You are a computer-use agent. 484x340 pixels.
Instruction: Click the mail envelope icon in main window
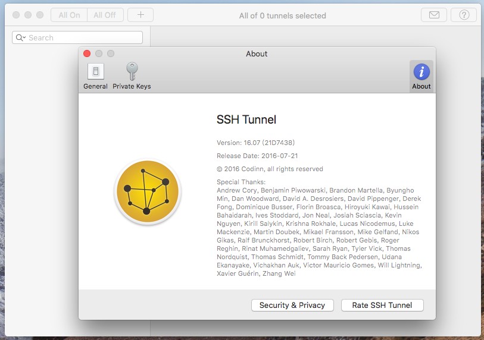(x=434, y=15)
